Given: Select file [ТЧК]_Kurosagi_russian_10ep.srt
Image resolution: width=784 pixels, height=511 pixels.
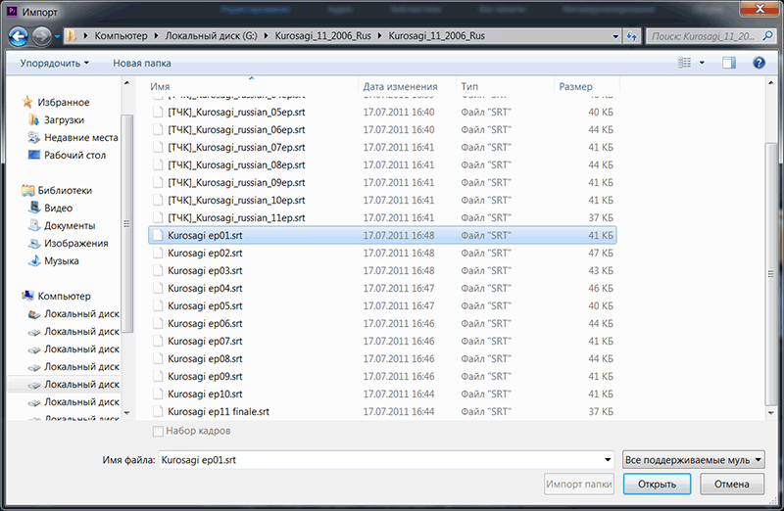Looking at the screenshot, I should [382, 200].
